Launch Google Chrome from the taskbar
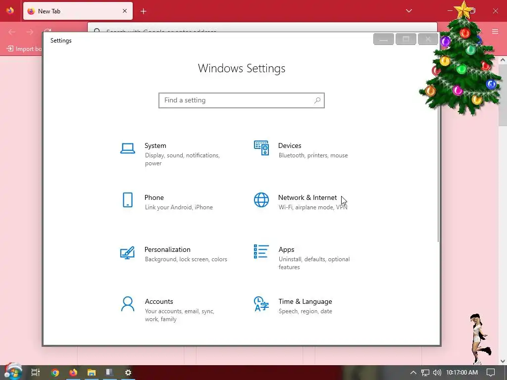This screenshot has height=380, width=507. coord(55,373)
